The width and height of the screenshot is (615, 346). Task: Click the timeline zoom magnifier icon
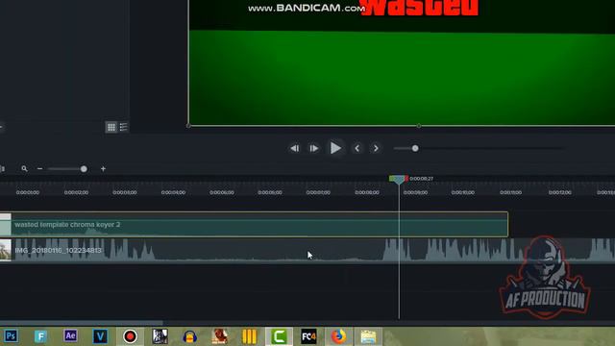24,169
